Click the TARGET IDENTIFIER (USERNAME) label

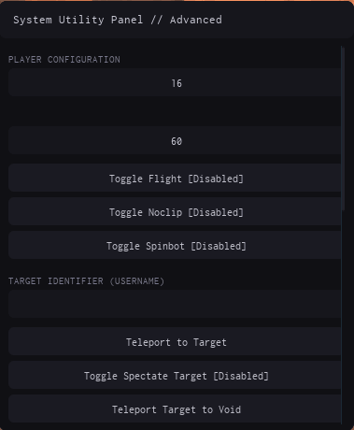pyautogui.click(x=86, y=281)
